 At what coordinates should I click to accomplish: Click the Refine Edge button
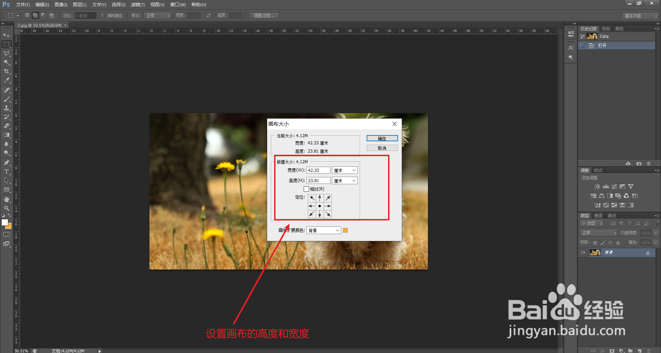tap(264, 15)
